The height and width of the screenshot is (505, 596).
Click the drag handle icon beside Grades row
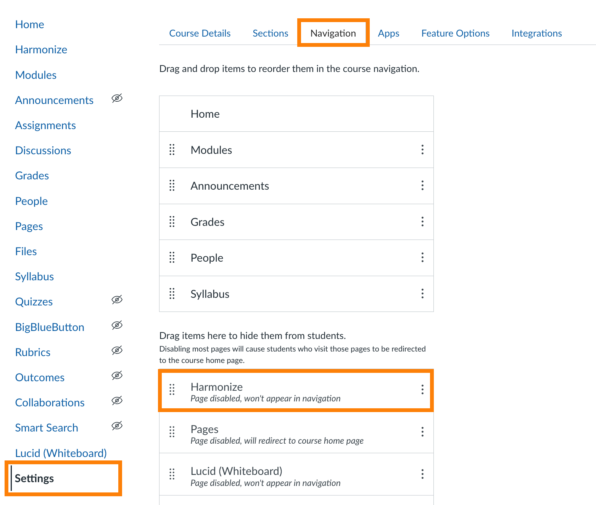coord(172,222)
